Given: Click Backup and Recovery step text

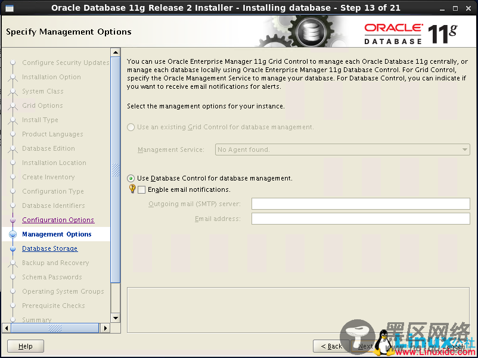Looking at the screenshot, I should (55, 263).
